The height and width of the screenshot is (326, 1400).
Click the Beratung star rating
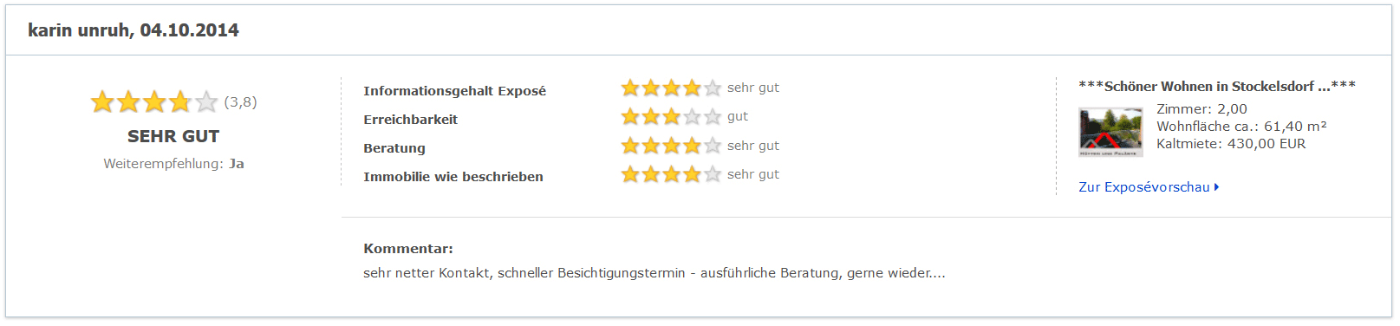pos(671,146)
